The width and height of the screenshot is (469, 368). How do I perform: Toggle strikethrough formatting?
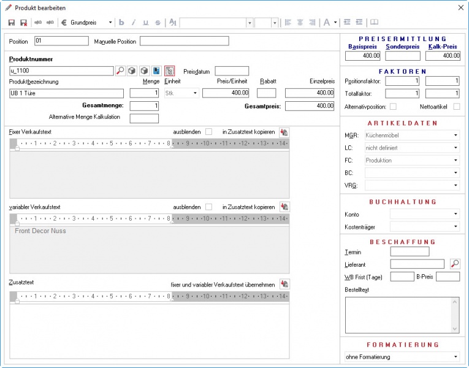click(158, 23)
